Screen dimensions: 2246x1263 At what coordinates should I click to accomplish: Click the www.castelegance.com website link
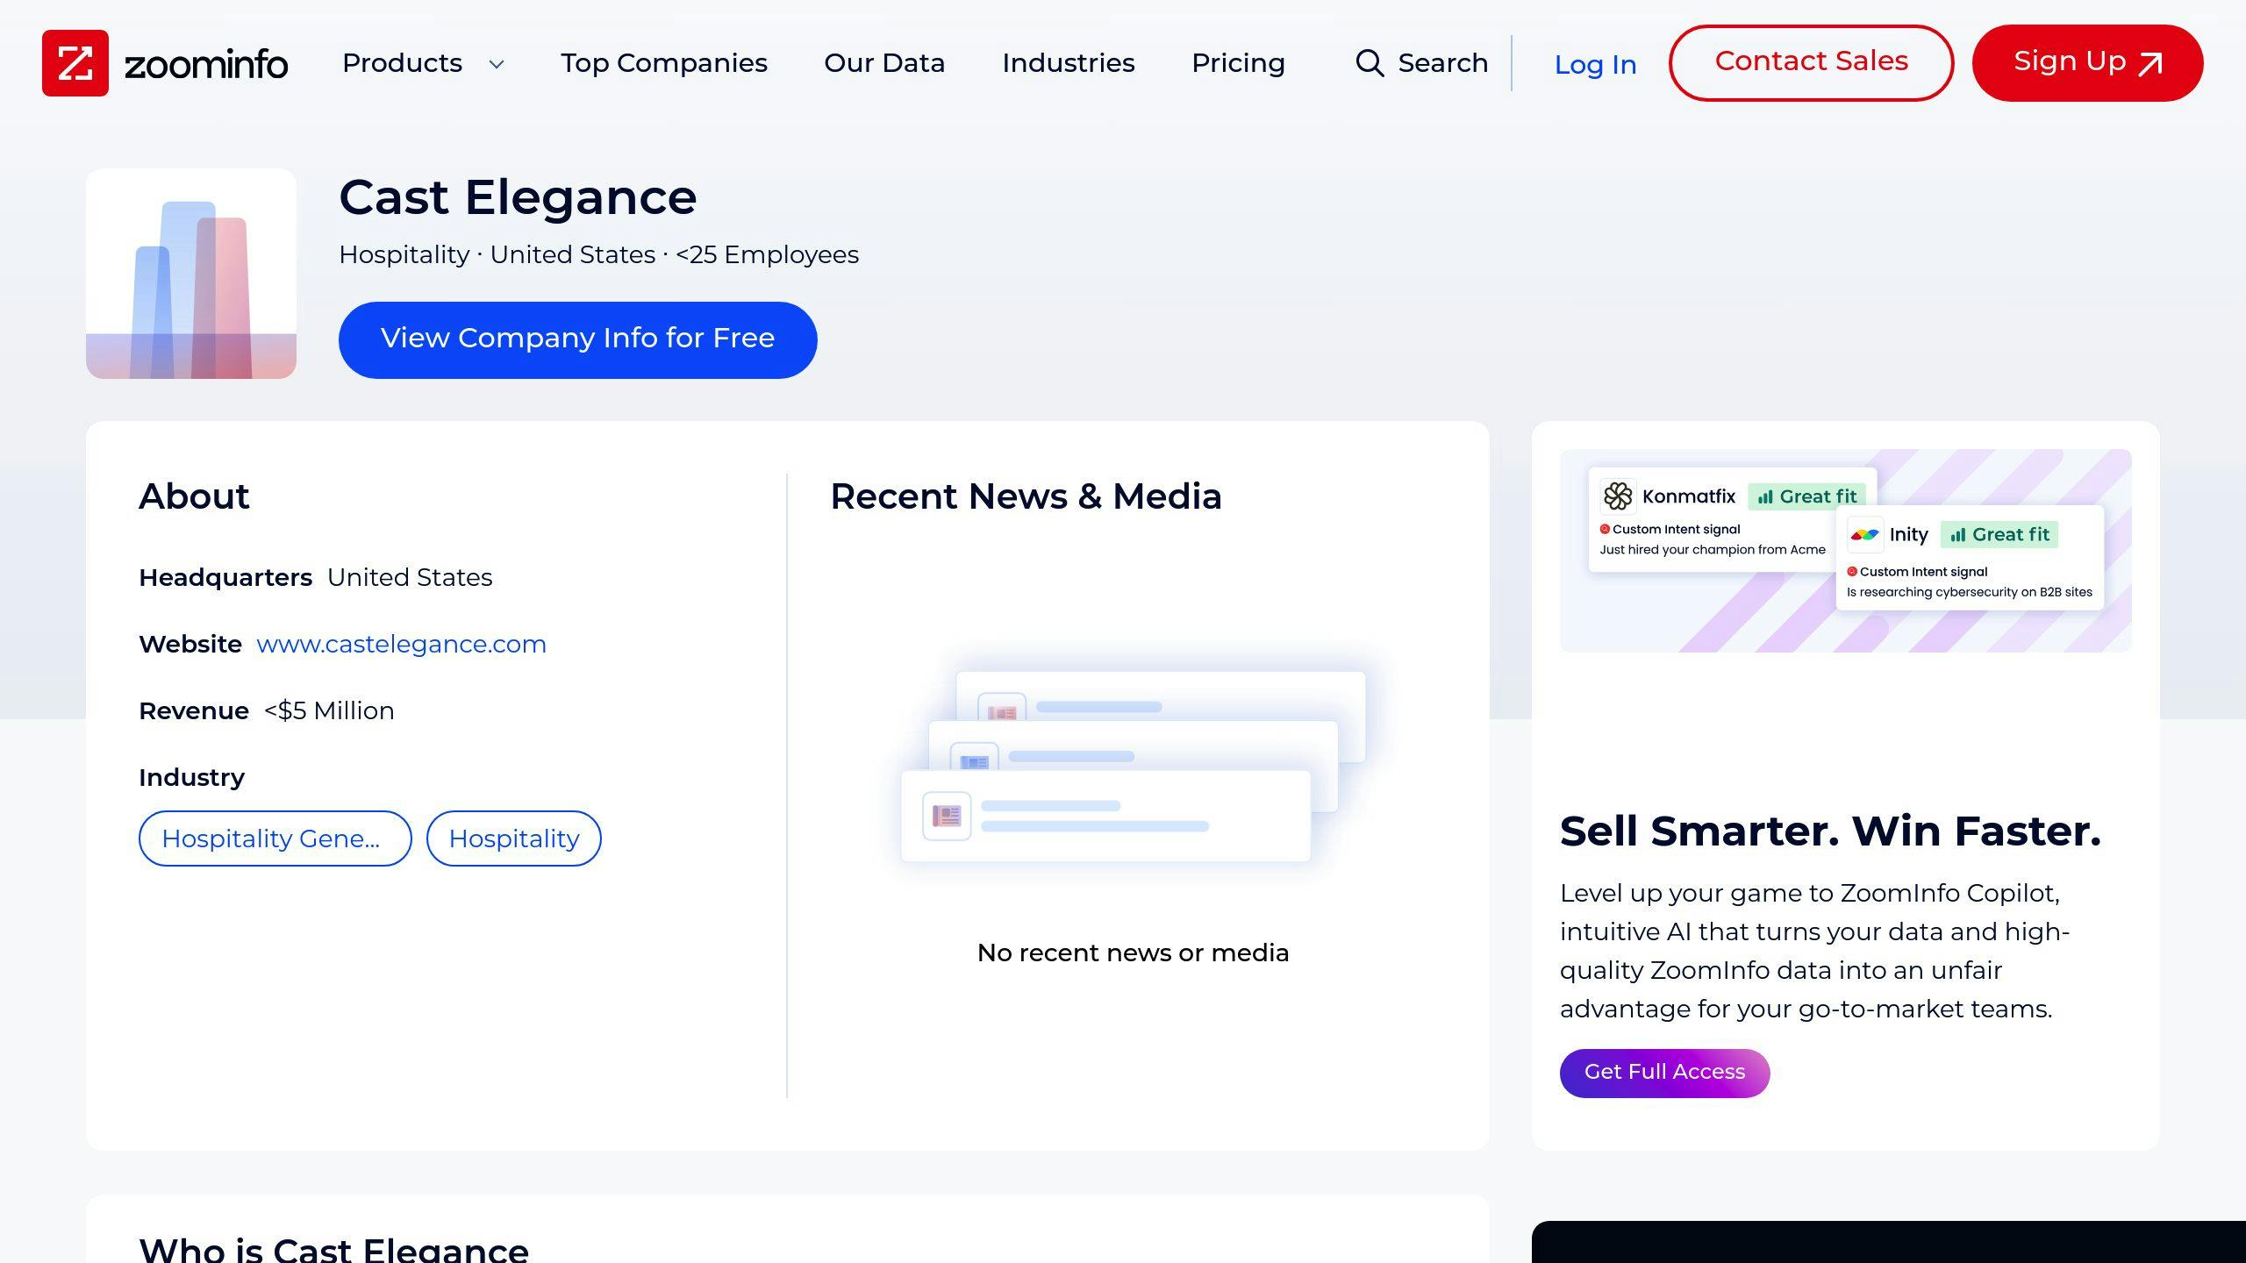(401, 643)
